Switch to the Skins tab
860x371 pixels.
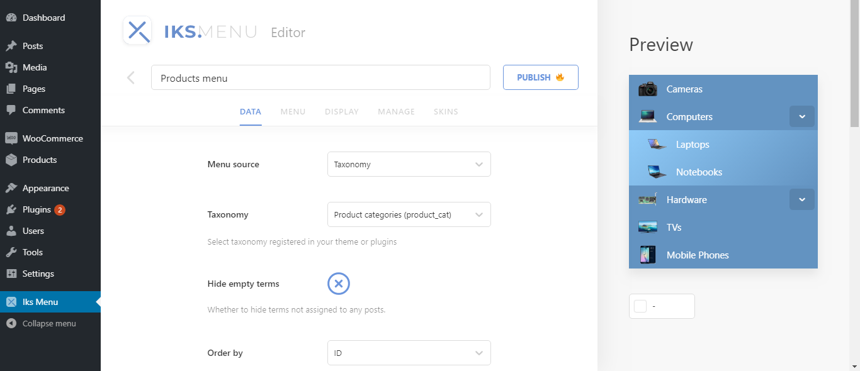pos(446,112)
